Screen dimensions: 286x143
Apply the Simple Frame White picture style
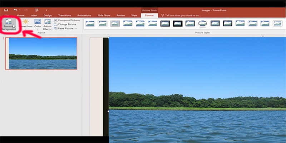[x=90, y=23]
